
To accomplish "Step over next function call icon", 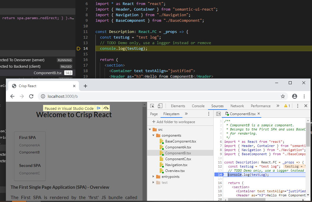I will 106,108.
